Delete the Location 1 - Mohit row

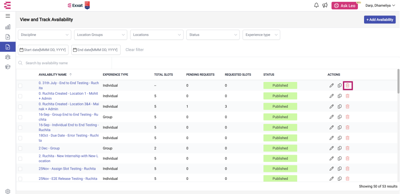[x=347, y=96]
